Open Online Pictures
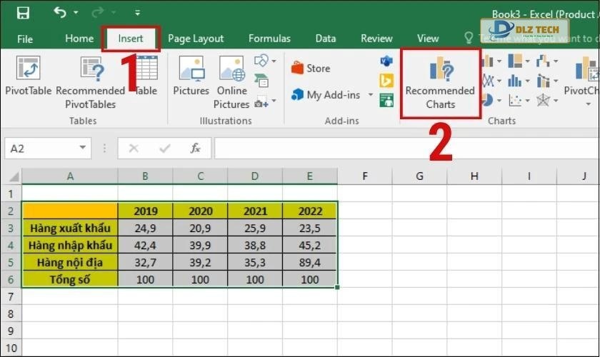This screenshot has height=357, width=600. [x=231, y=79]
